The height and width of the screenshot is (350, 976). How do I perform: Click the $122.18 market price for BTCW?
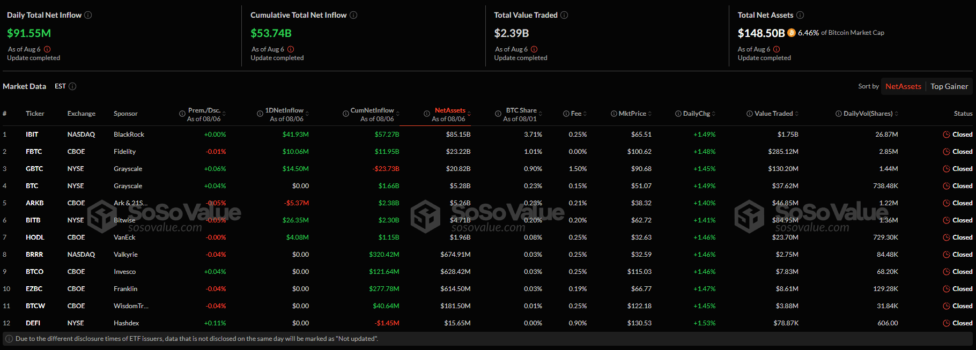(639, 306)
